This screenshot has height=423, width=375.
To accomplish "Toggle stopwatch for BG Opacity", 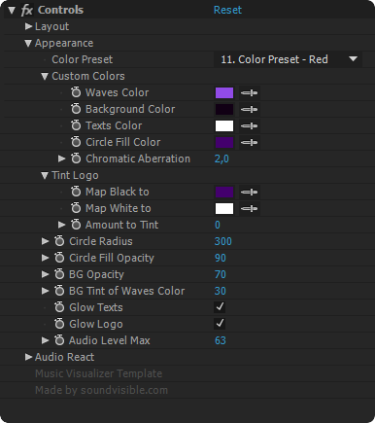I will click(59, 274).
